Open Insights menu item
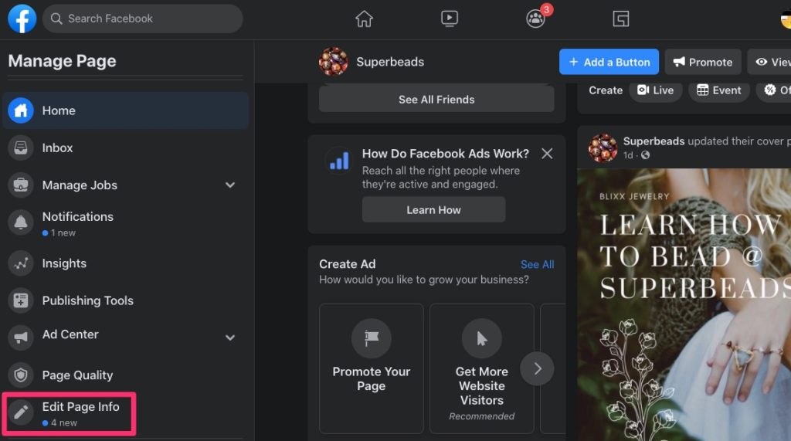 126,263
